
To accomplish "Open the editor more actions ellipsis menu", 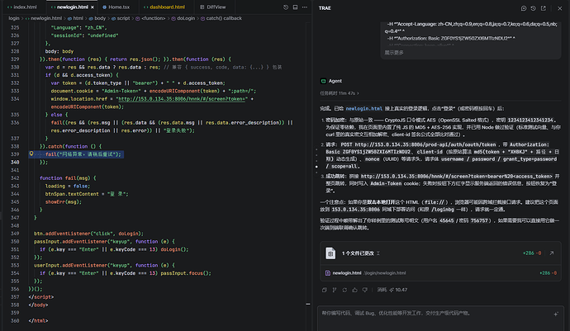I will 305,7.
